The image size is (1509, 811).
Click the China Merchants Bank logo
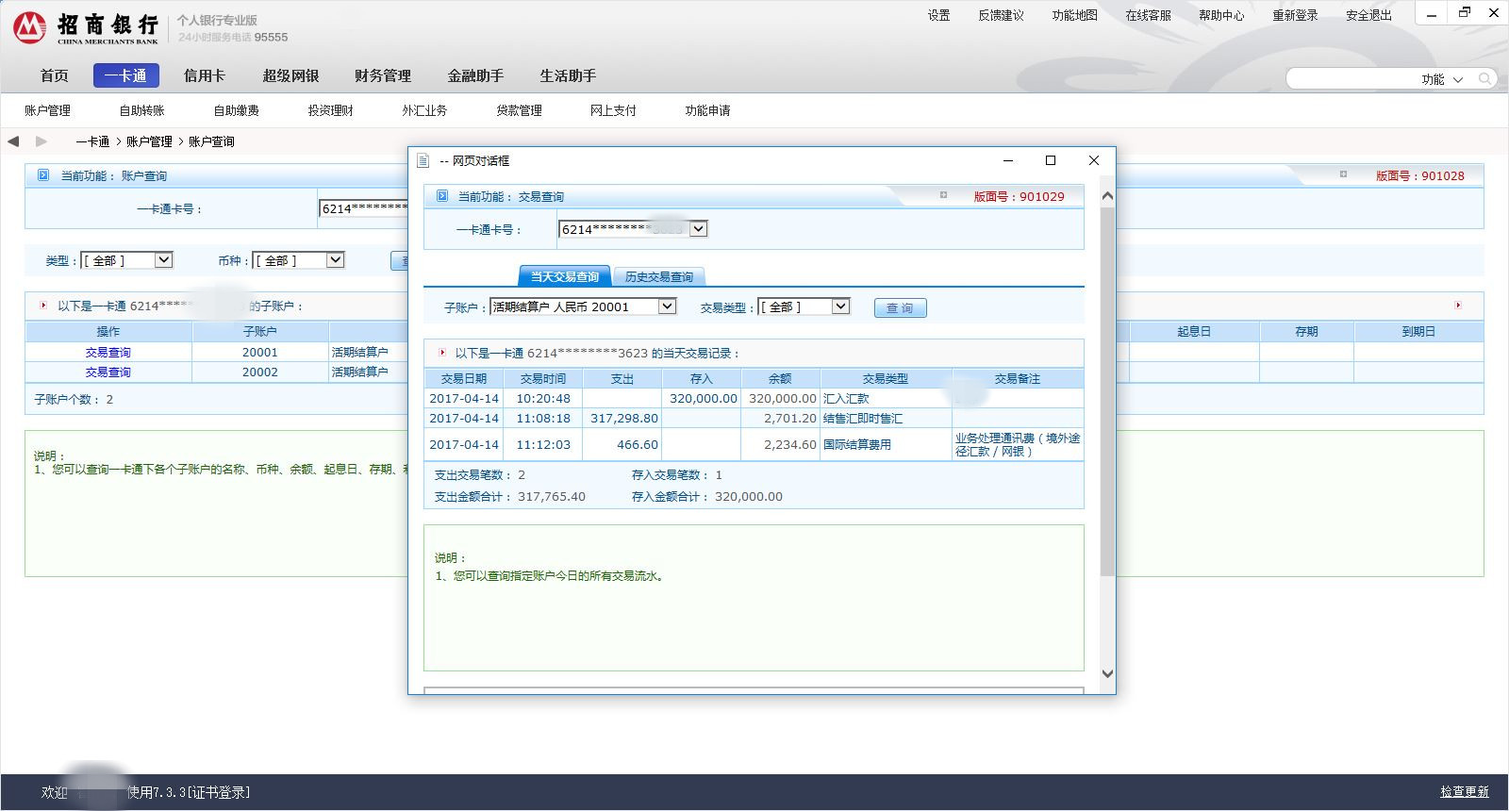tap(87, 27)
